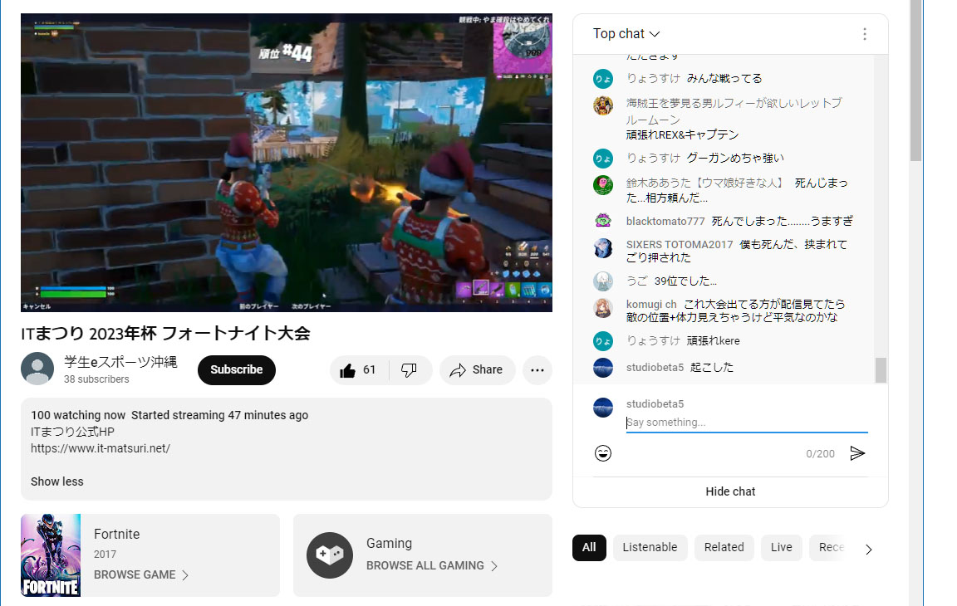Expand the Top chat mode dropdown
The height and width of the screenshot is (606, 957).
point(626,34)
